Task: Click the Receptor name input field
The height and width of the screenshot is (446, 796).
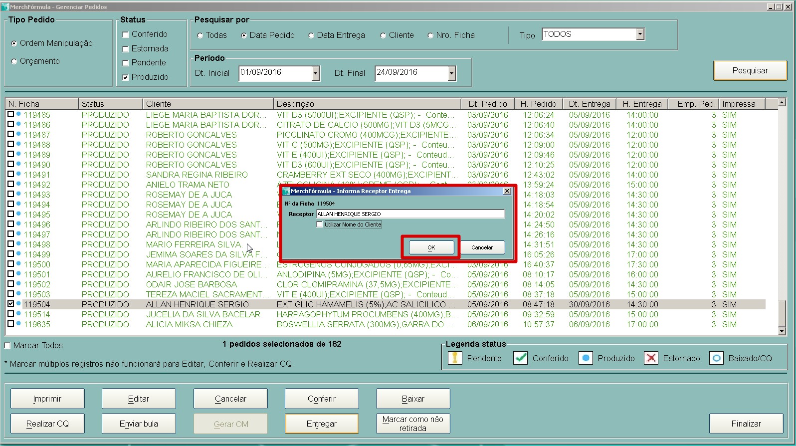Action: 410,214
